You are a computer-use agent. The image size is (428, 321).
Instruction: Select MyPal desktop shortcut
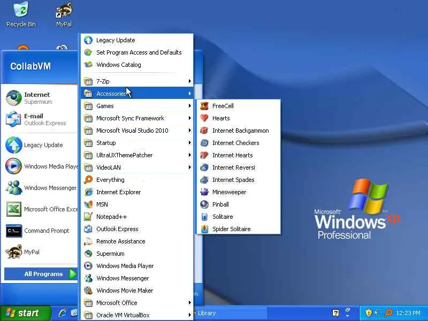64,14
